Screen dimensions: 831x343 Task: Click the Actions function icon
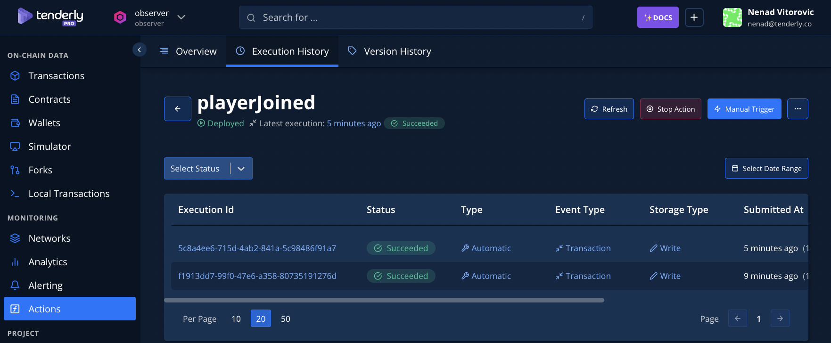(x=15, y=309)
